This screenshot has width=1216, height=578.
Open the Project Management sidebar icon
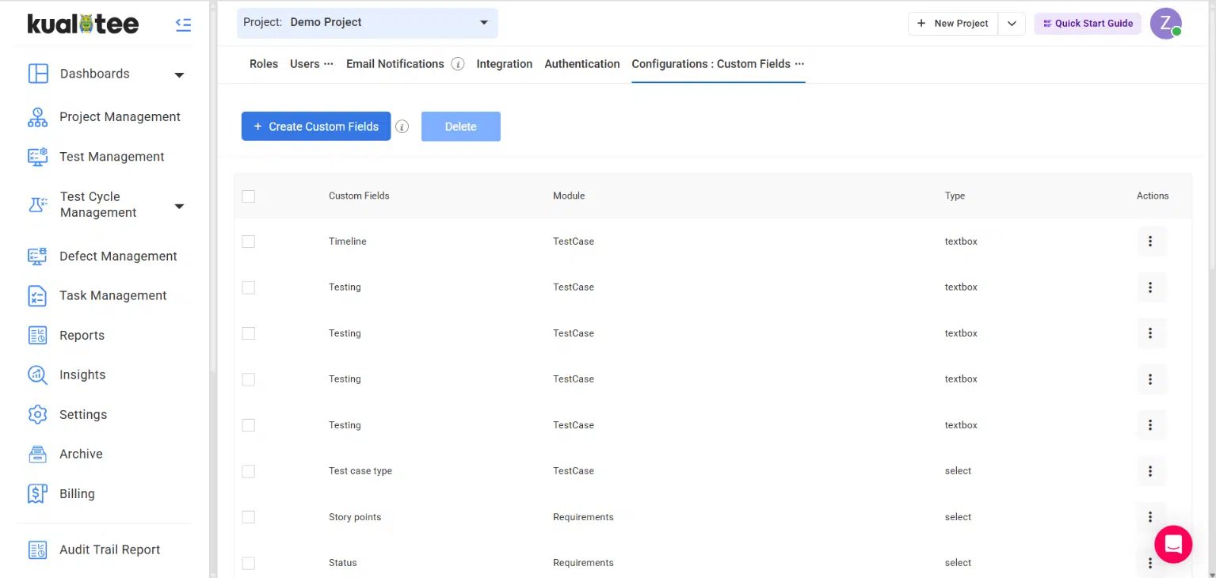(38, 117)
